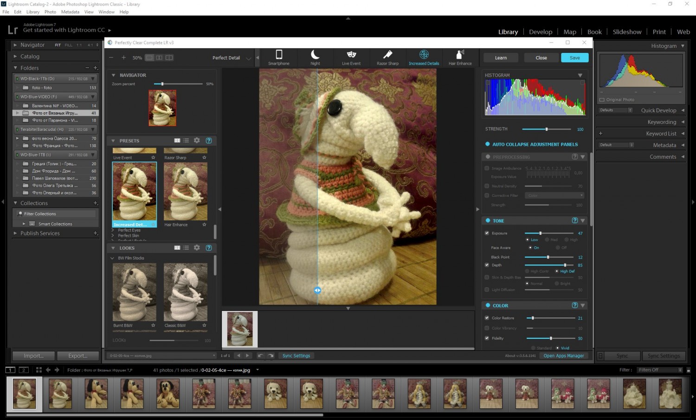The width and height of the screenshot is (696, 420).
Task: Click the Learn button
Action: [501, 58]
